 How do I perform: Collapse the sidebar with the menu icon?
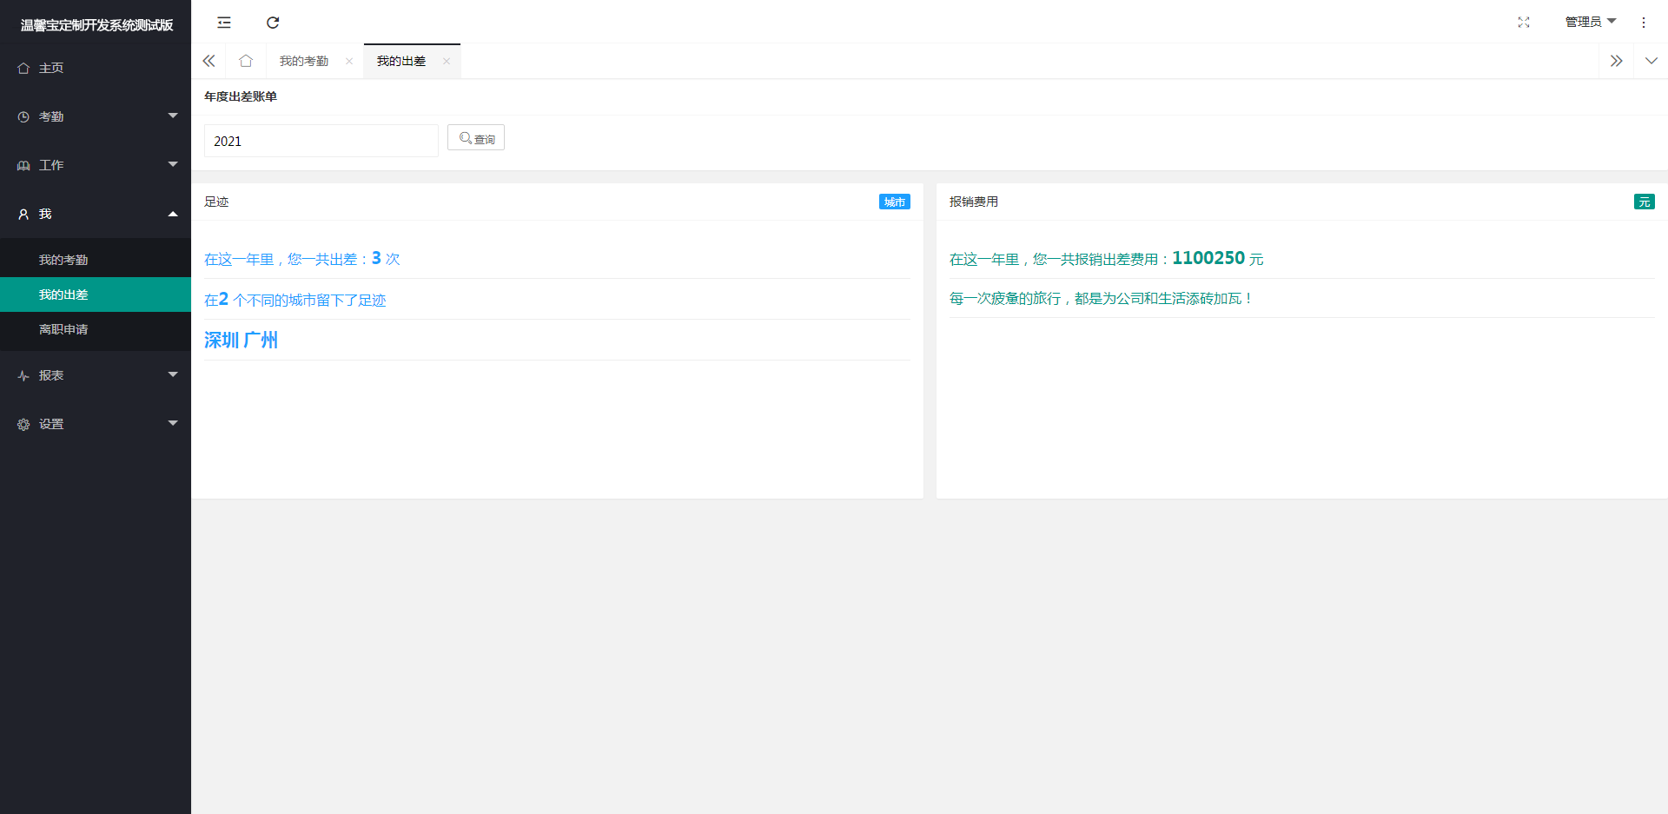pyautogui.click(x=224, y=23)
